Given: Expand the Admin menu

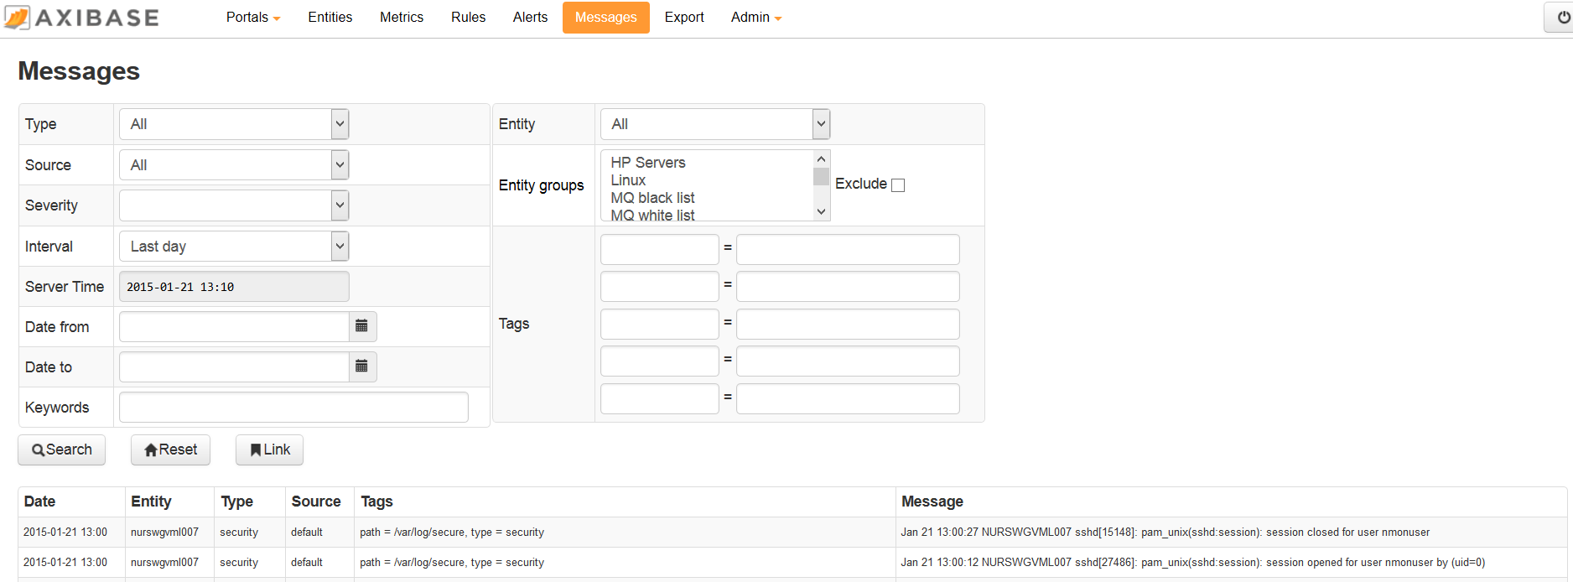Looking at the screenshot, I should point(756,17).
